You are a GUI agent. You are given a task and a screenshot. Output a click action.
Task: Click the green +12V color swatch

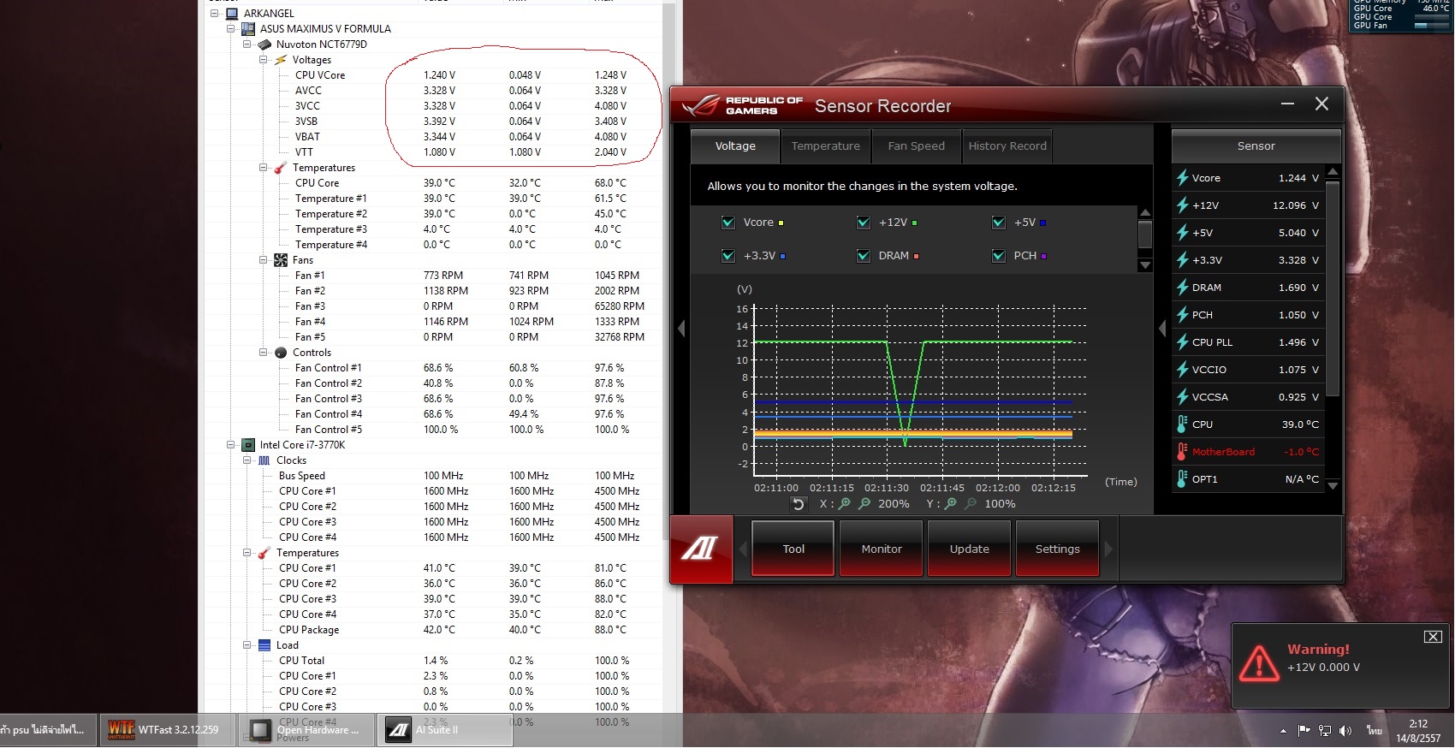915,223
